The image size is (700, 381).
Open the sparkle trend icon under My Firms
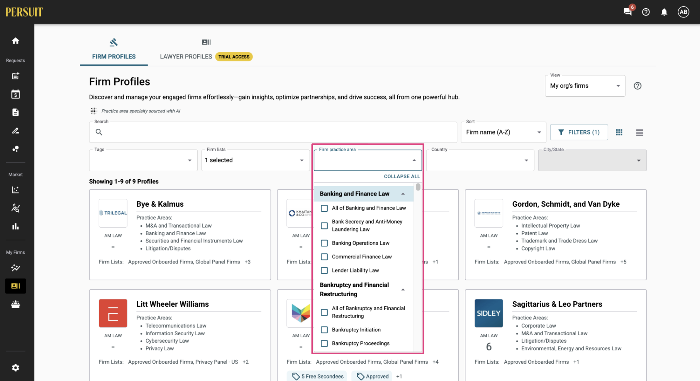pyautogui.click(x=16, y=268)
